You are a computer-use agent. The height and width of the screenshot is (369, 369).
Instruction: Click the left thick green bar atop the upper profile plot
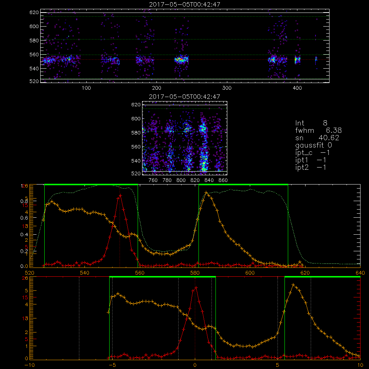pos(91,184)
